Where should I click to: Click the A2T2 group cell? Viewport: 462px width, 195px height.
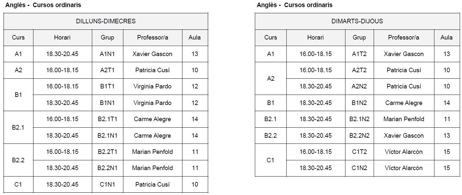[359, 70]
